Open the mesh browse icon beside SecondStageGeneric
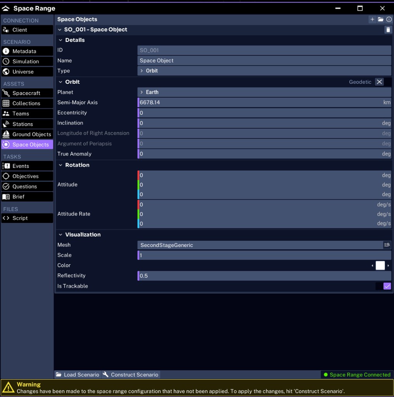This screenshot has width=394, height=397. click(x=387, y=245)
